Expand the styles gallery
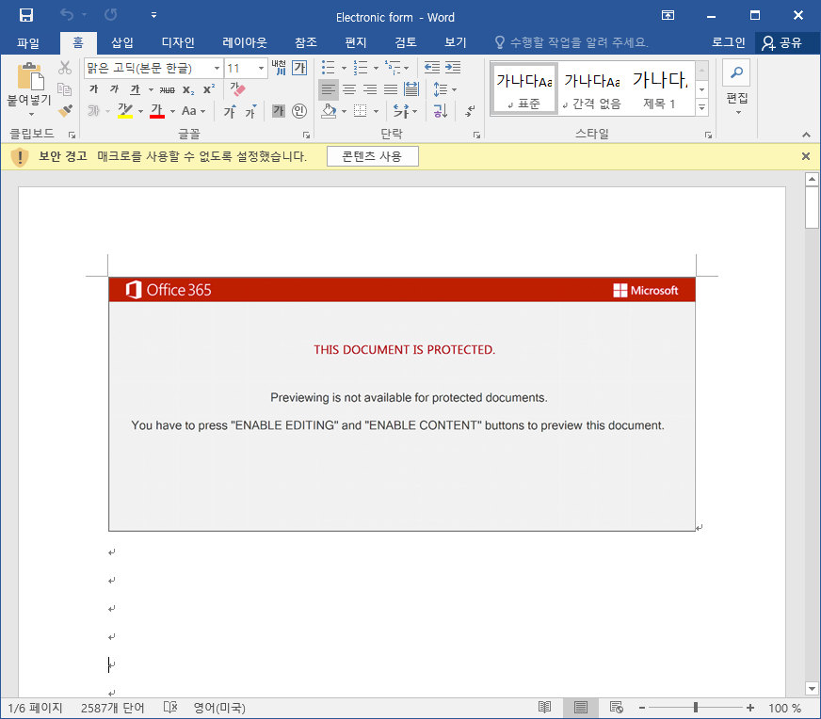The width and height of the screenshot is (821, 719). click(x=702, y=107)
